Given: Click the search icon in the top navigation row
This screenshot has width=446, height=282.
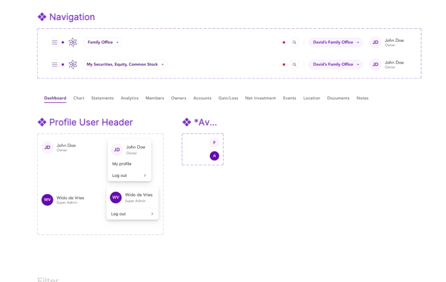Looking at the screenshot, I should pyautogui.click(x=295, y=42).
